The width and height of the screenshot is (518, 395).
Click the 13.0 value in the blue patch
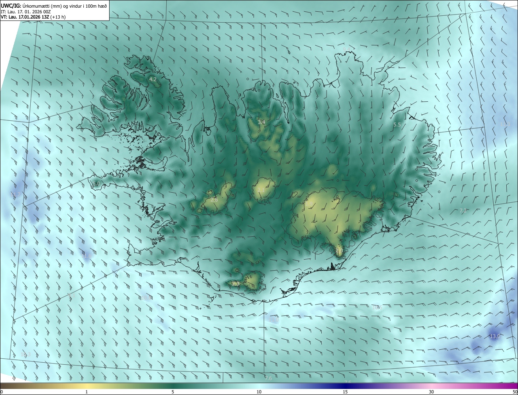click(x=495, y=336)
